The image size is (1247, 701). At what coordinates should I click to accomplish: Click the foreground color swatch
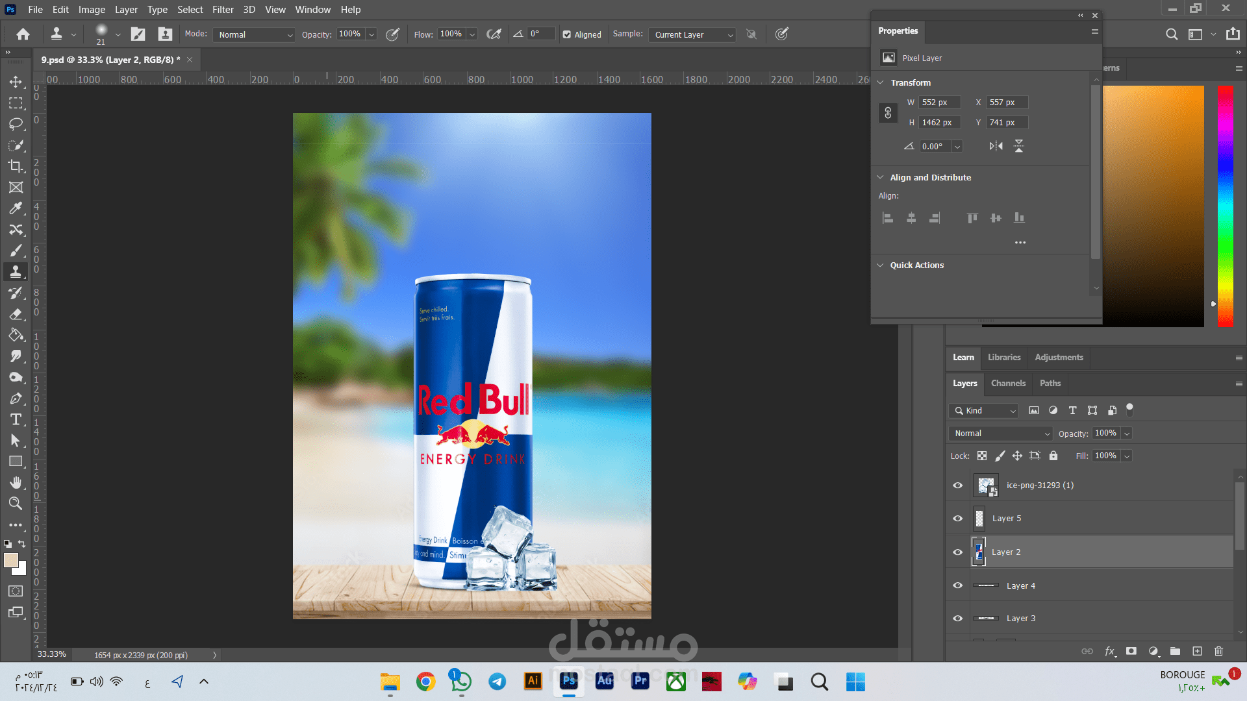tap(11, 561)
